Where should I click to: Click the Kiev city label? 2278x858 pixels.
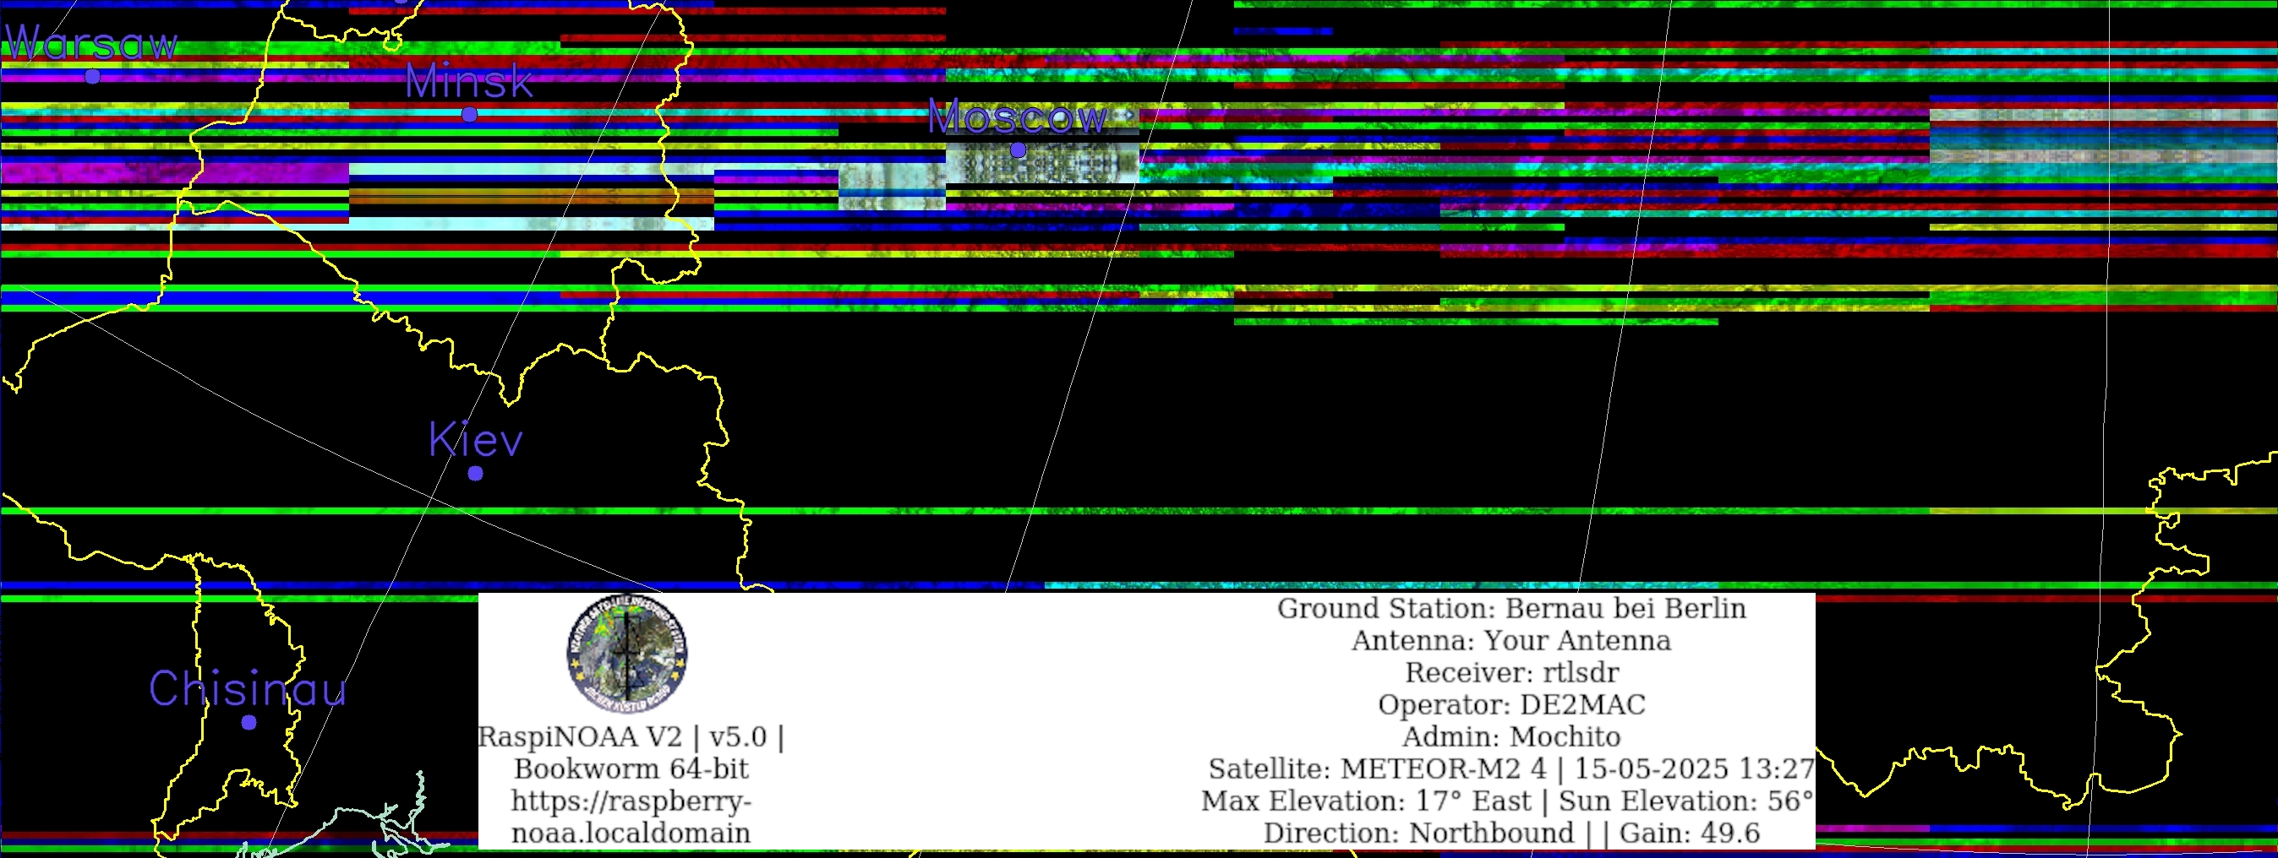476,439
